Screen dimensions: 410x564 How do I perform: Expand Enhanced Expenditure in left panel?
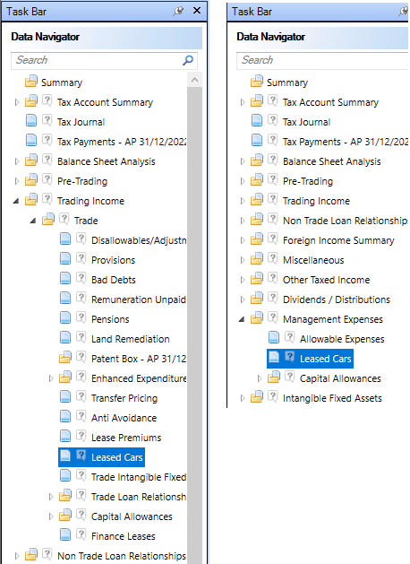[x=51, y=378]
